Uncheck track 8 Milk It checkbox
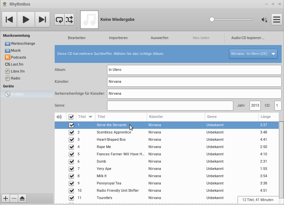Viewport: 284px width, 205px height. (71, 176)
